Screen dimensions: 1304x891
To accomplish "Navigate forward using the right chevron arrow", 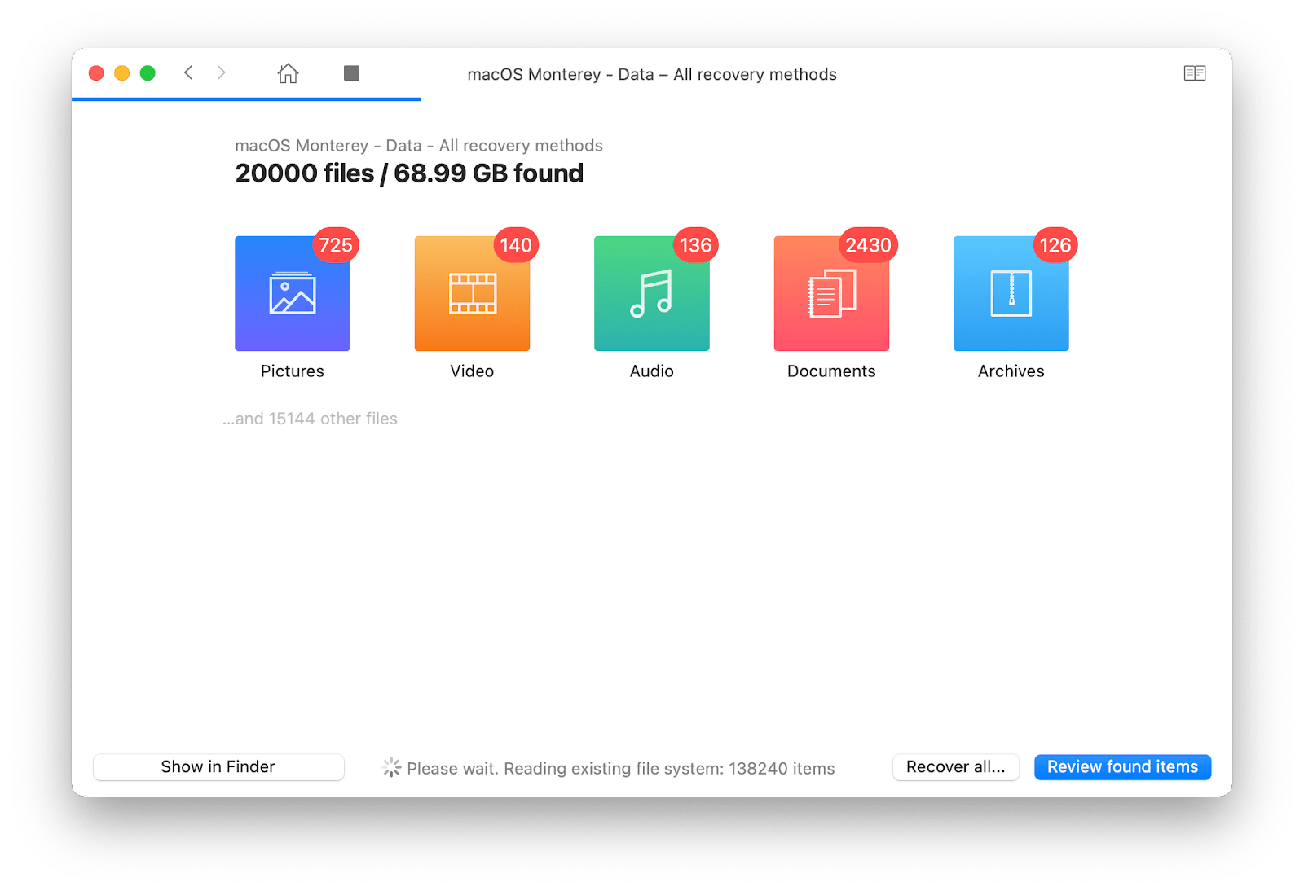I will [x=222, y=72].
